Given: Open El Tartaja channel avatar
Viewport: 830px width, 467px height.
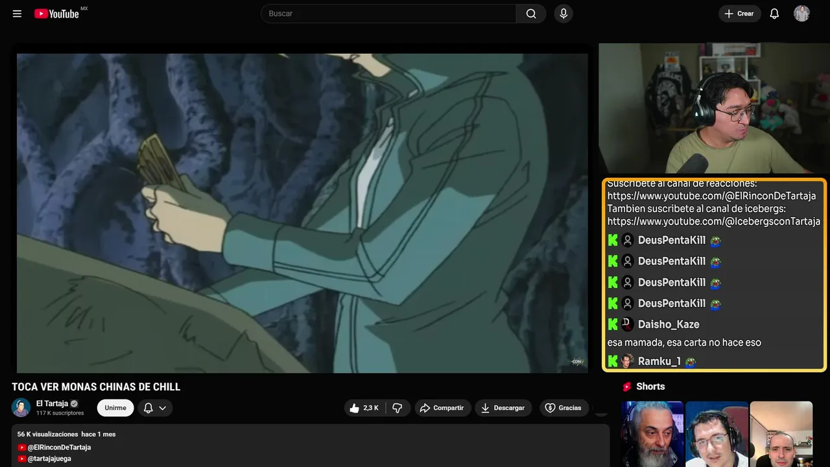Looking at the screenshot, I should 21,407.
